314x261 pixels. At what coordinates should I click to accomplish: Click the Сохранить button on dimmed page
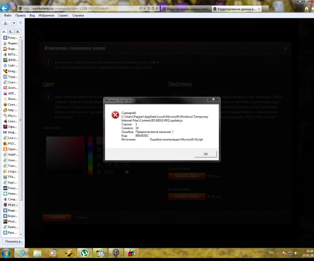(57, 217)
